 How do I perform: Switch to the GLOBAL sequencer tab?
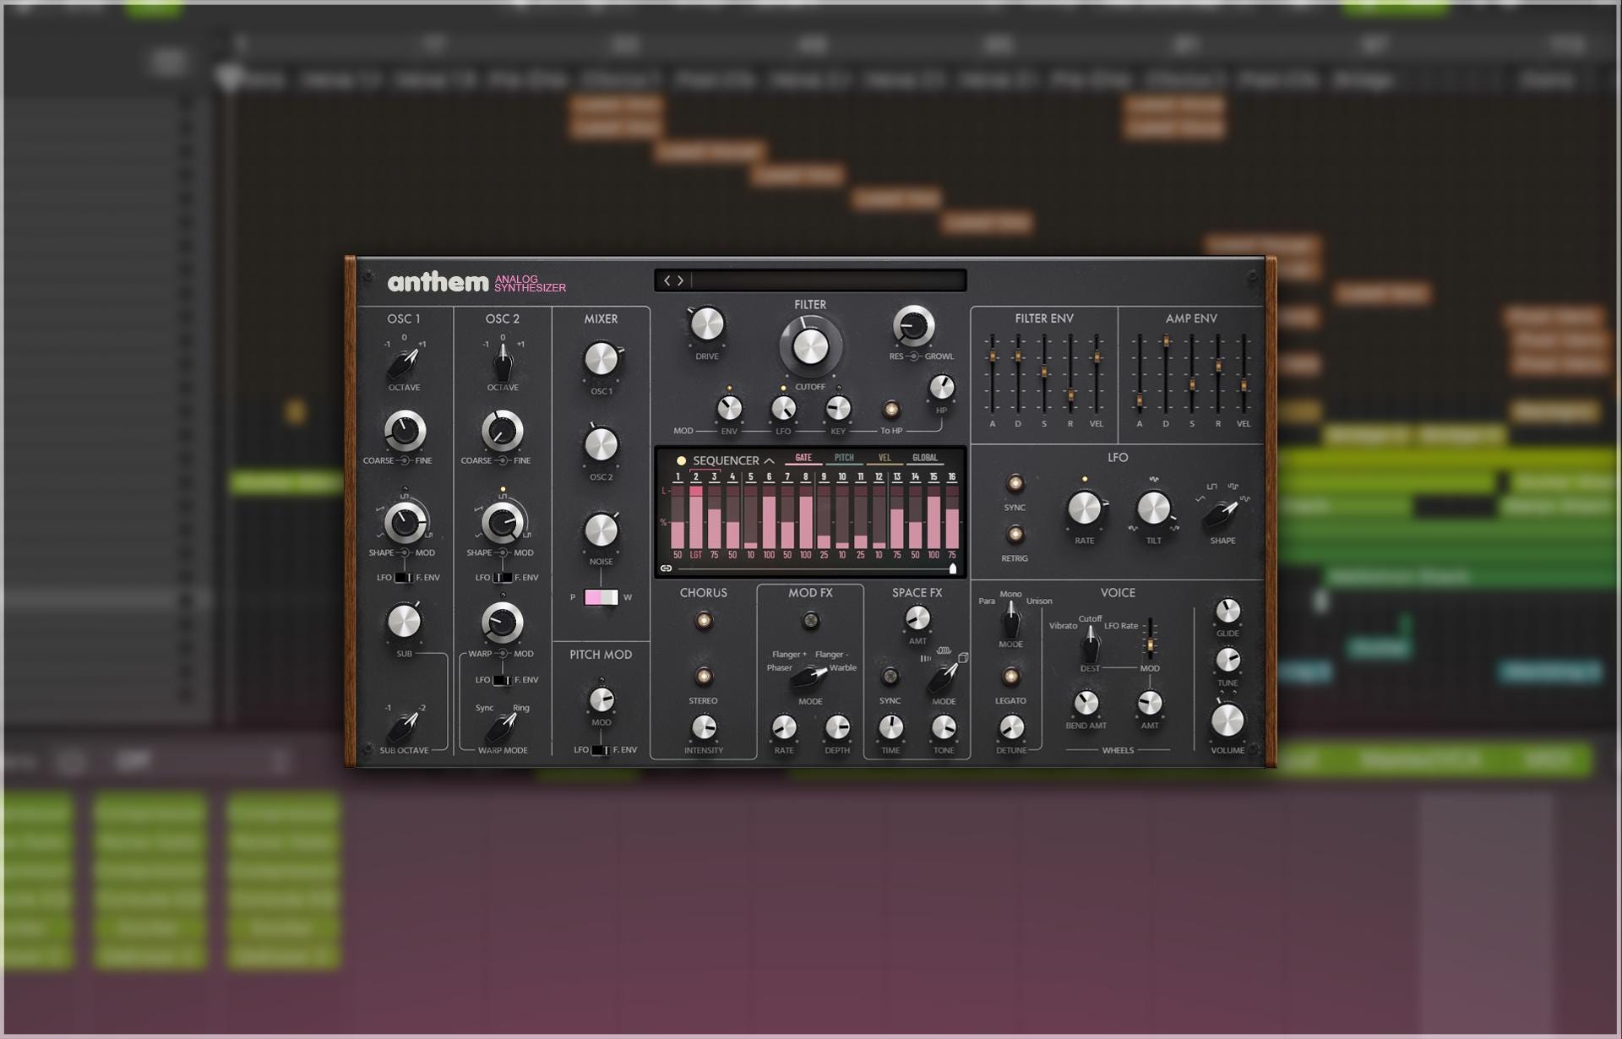925,458
